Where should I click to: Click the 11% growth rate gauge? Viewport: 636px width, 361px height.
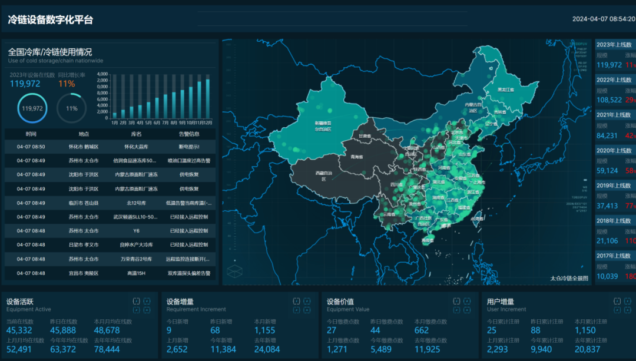pyautogui.click(x=71, y=108)
